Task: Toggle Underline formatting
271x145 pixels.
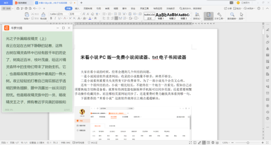Action: coord(59,18)
